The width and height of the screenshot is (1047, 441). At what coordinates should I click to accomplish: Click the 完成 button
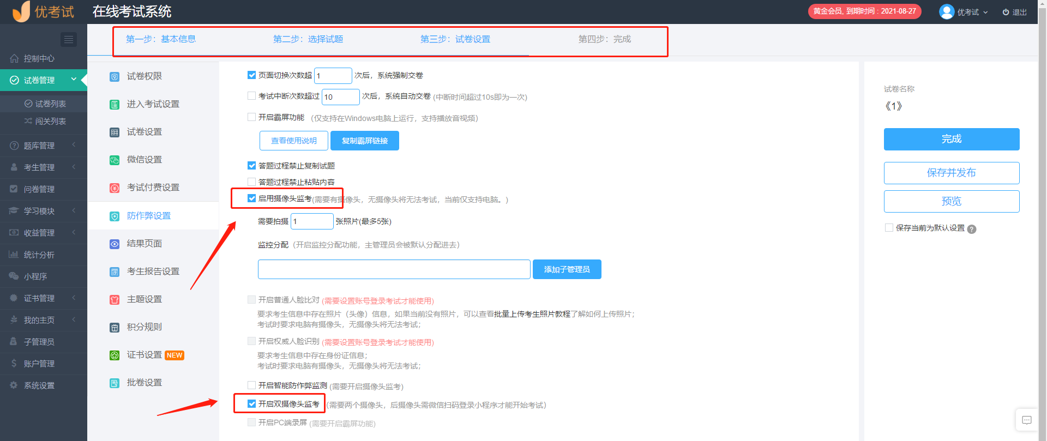point(952,139)
